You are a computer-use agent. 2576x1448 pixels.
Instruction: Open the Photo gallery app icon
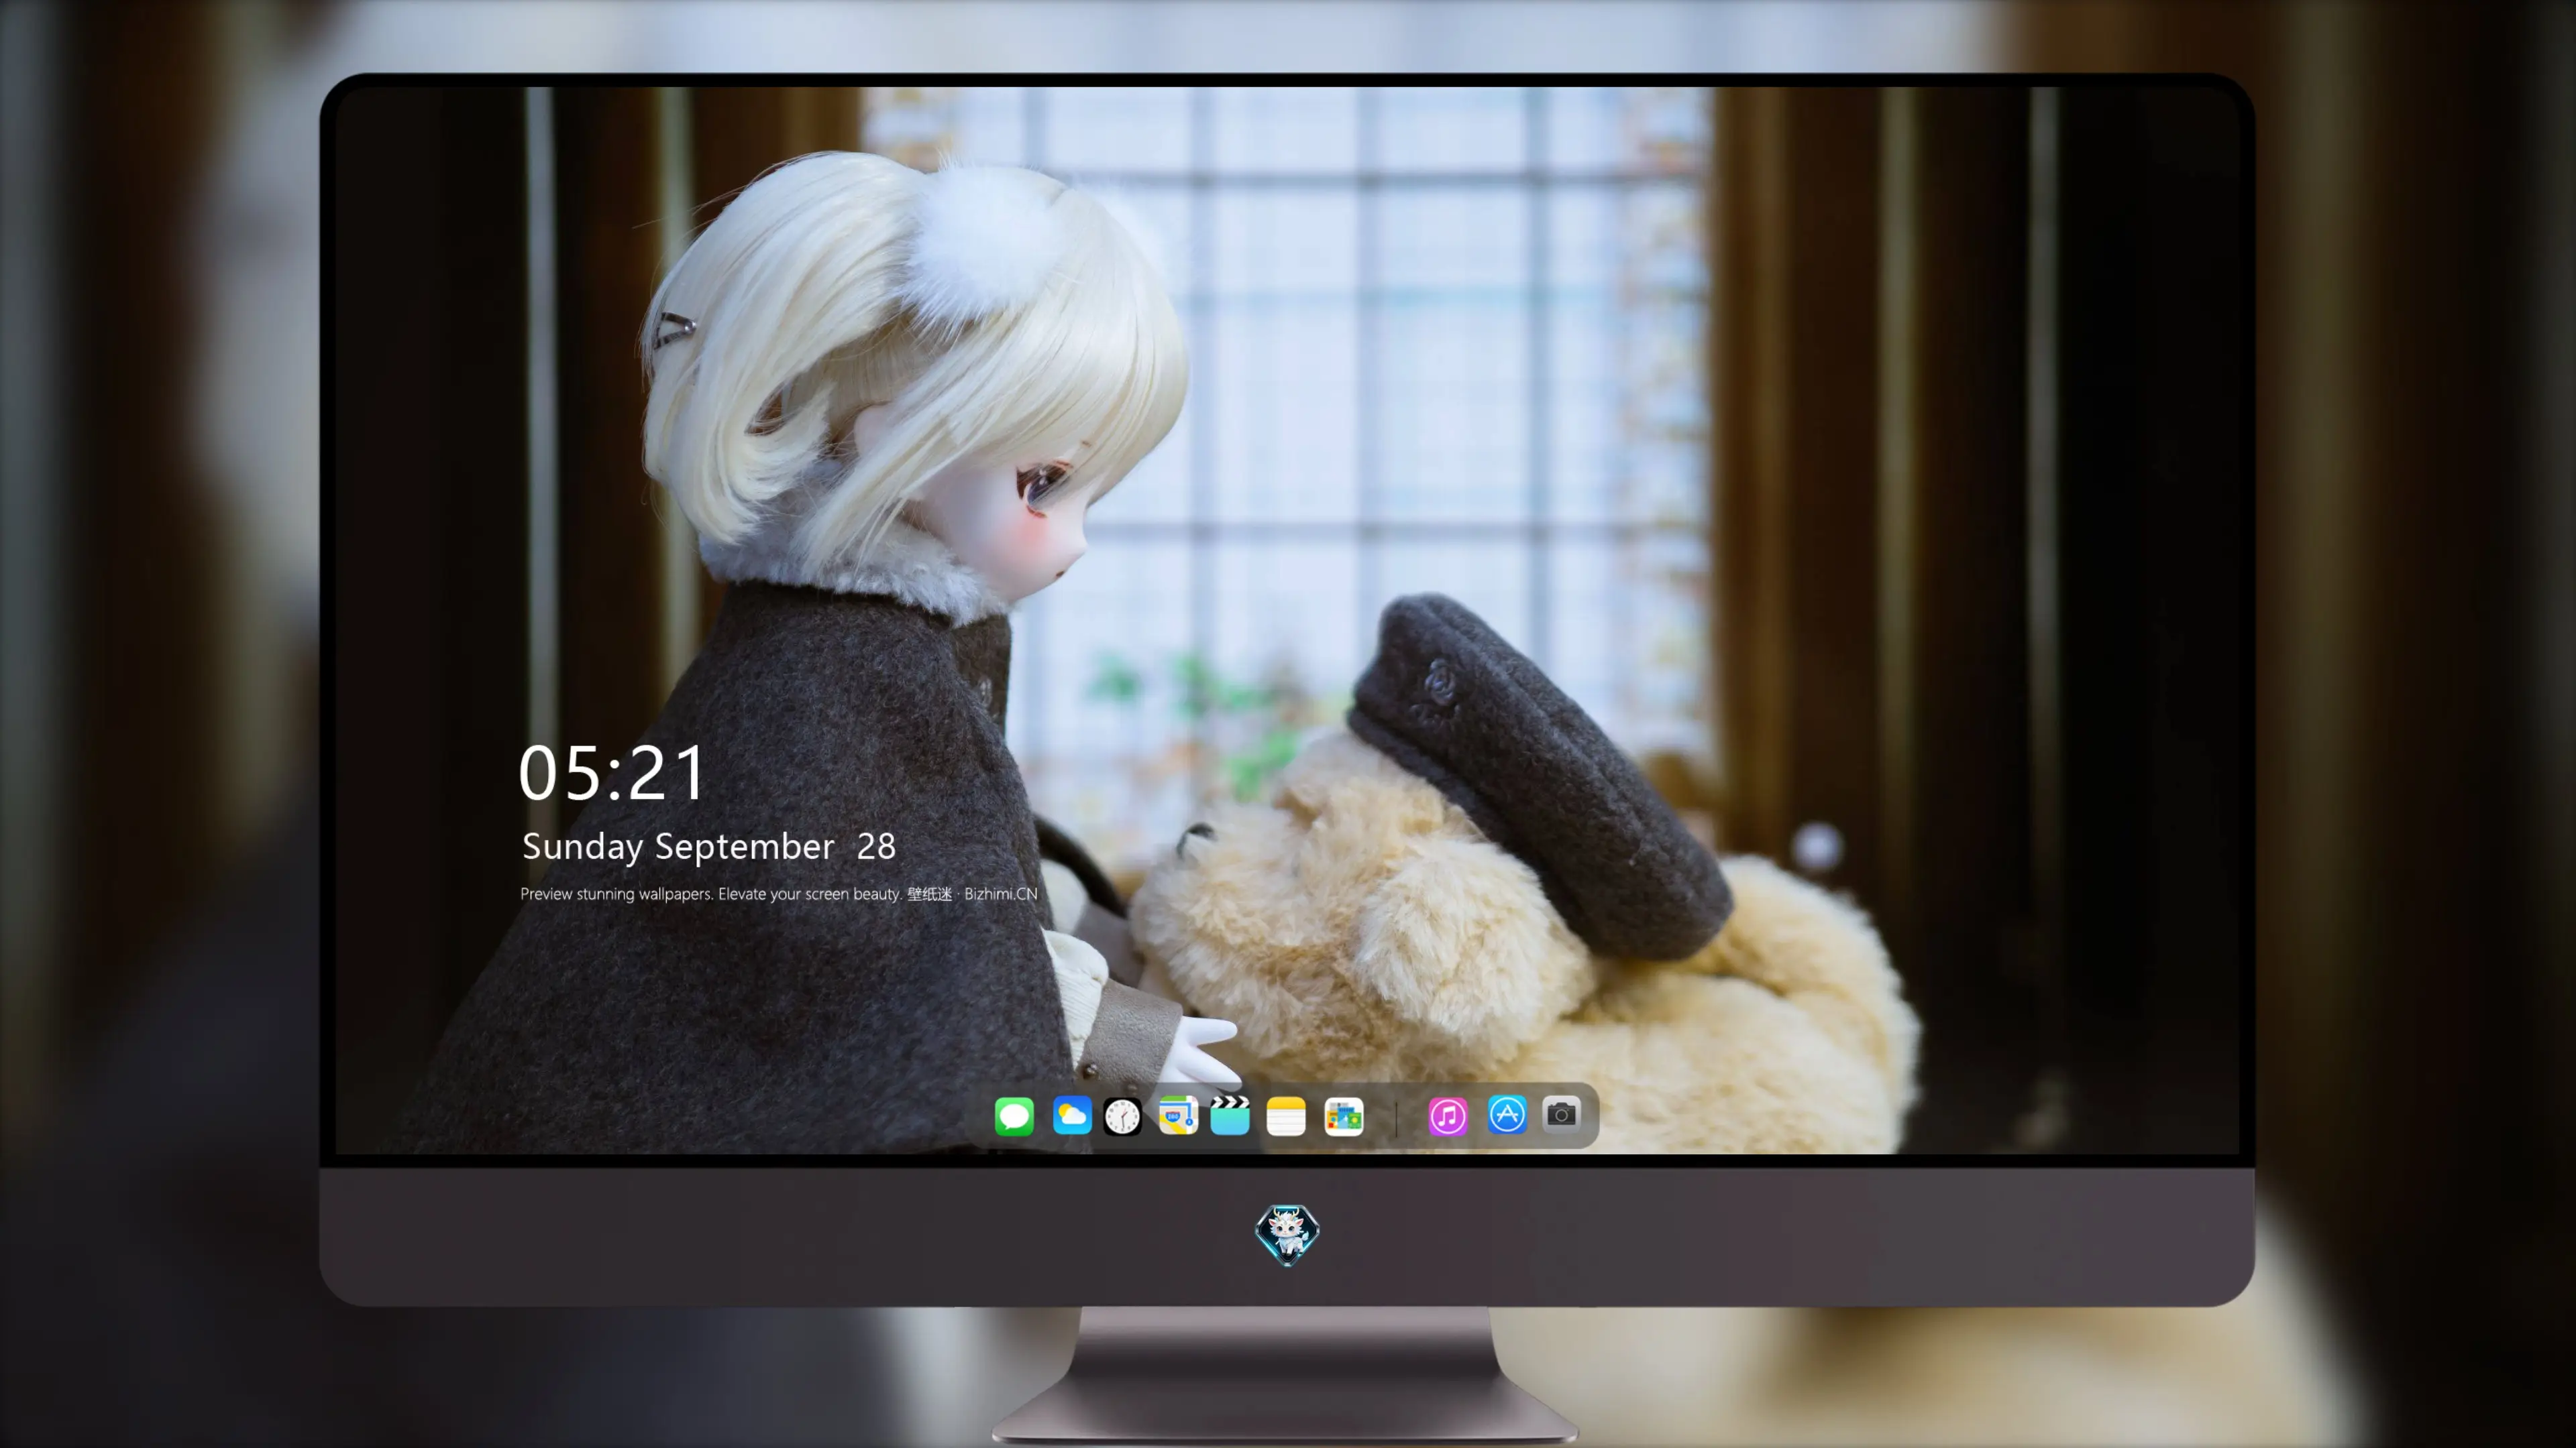[x=1344, y=1116]
